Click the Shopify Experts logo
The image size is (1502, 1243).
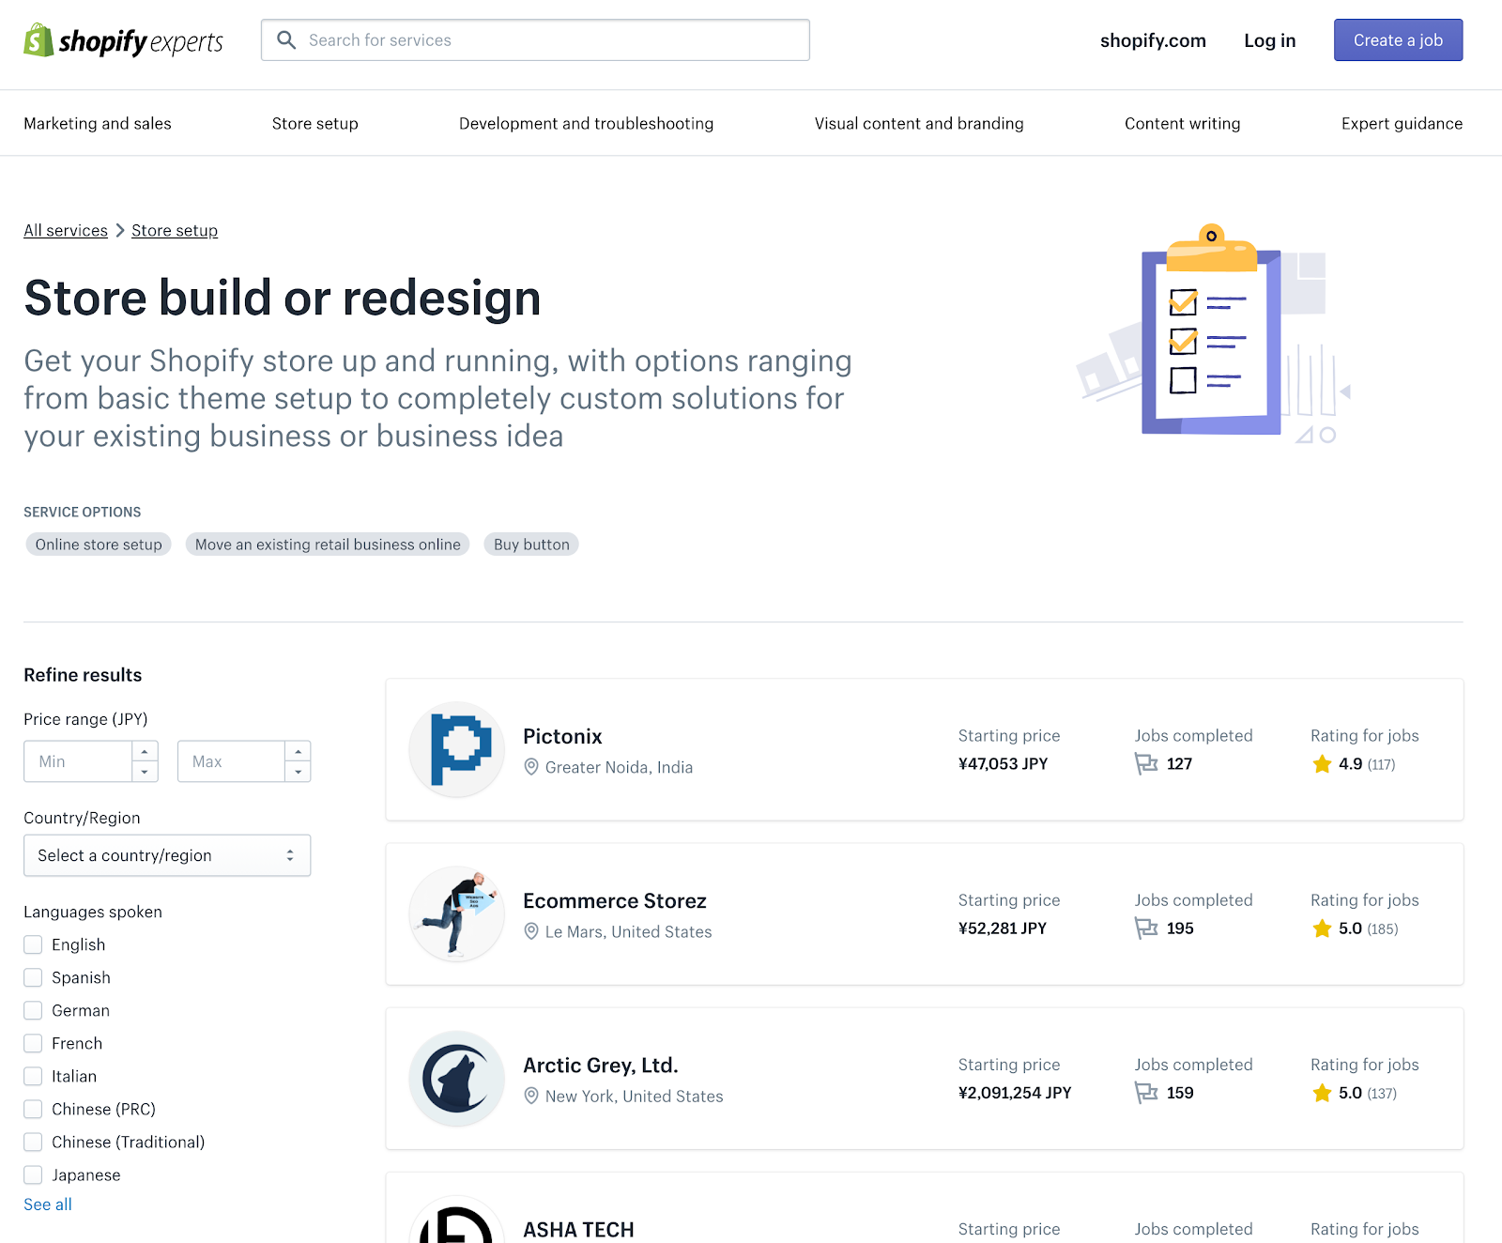(x=122, y=40)
